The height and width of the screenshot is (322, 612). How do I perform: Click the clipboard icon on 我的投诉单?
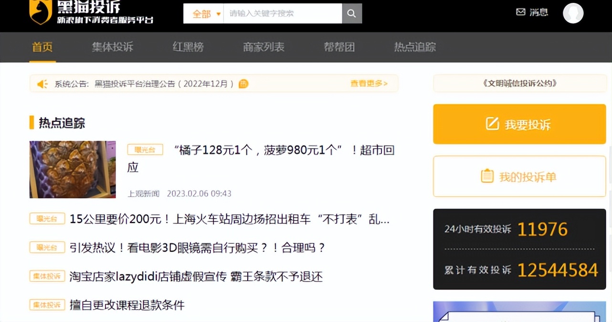point(486,176)
